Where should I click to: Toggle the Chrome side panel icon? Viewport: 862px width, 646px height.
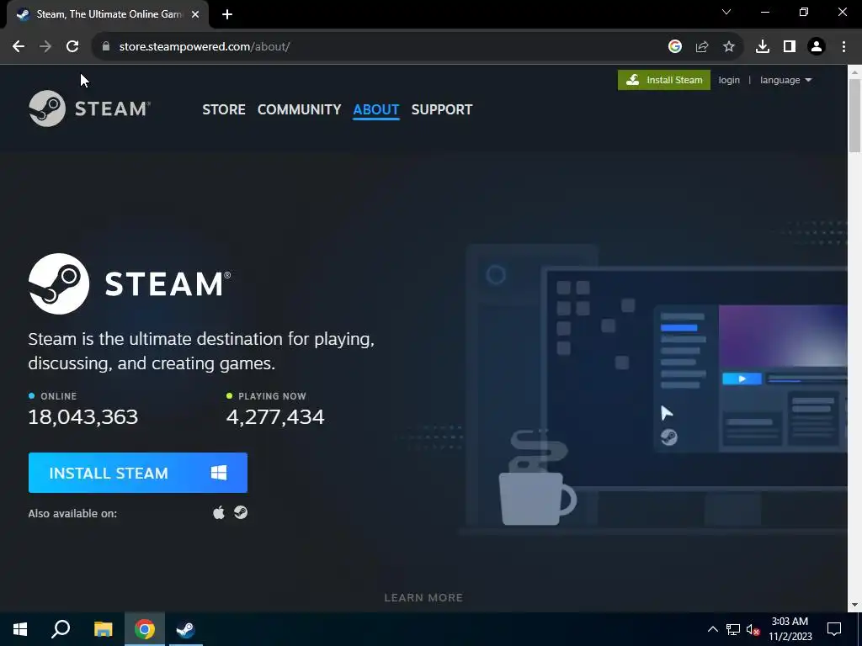(x=789, y=47)
